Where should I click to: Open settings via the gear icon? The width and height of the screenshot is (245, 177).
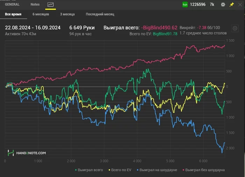[223, 5]
